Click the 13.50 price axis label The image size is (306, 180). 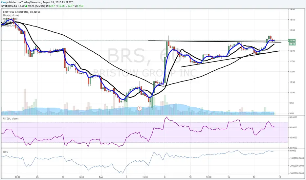pos(292,20)
